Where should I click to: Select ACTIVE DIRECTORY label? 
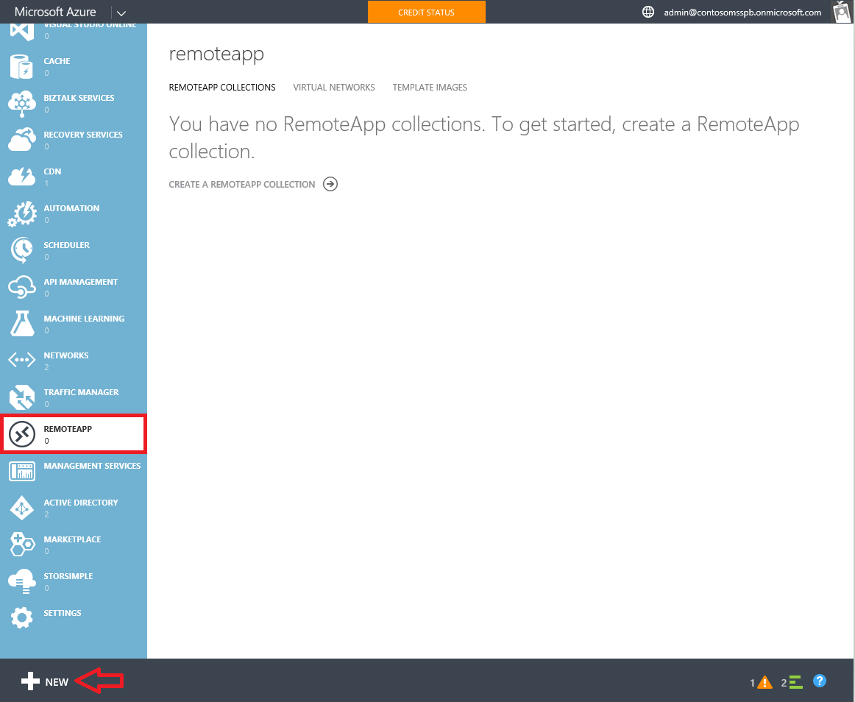click(81, 503)
